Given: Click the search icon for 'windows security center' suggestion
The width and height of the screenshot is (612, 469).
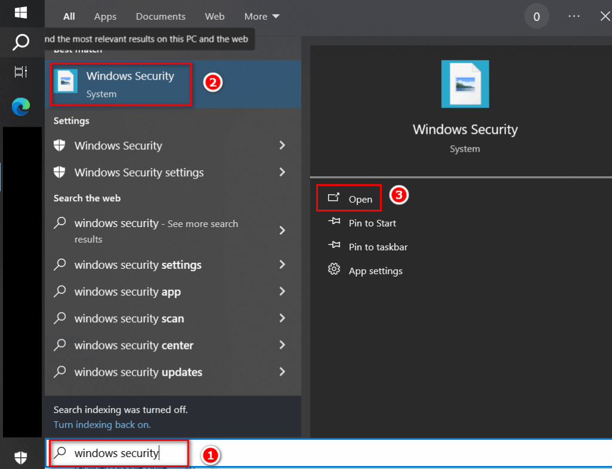Looking at the screenshot, I should point(60,345).
